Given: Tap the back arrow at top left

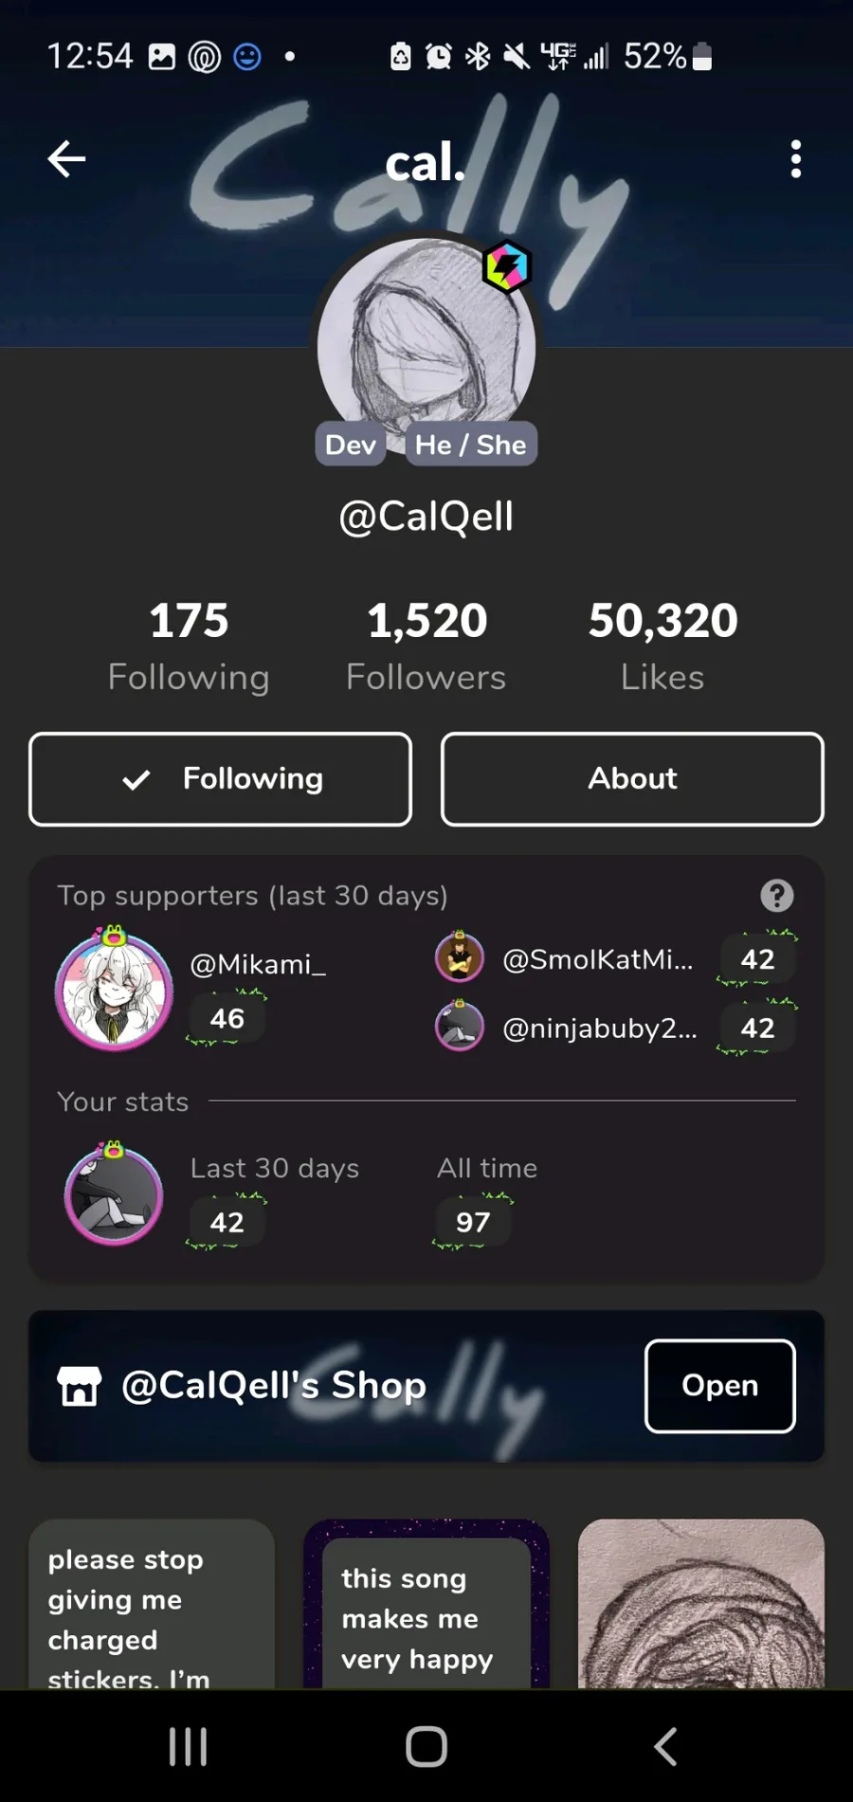Looking at the screenshot, I should [x=66, y=159].
